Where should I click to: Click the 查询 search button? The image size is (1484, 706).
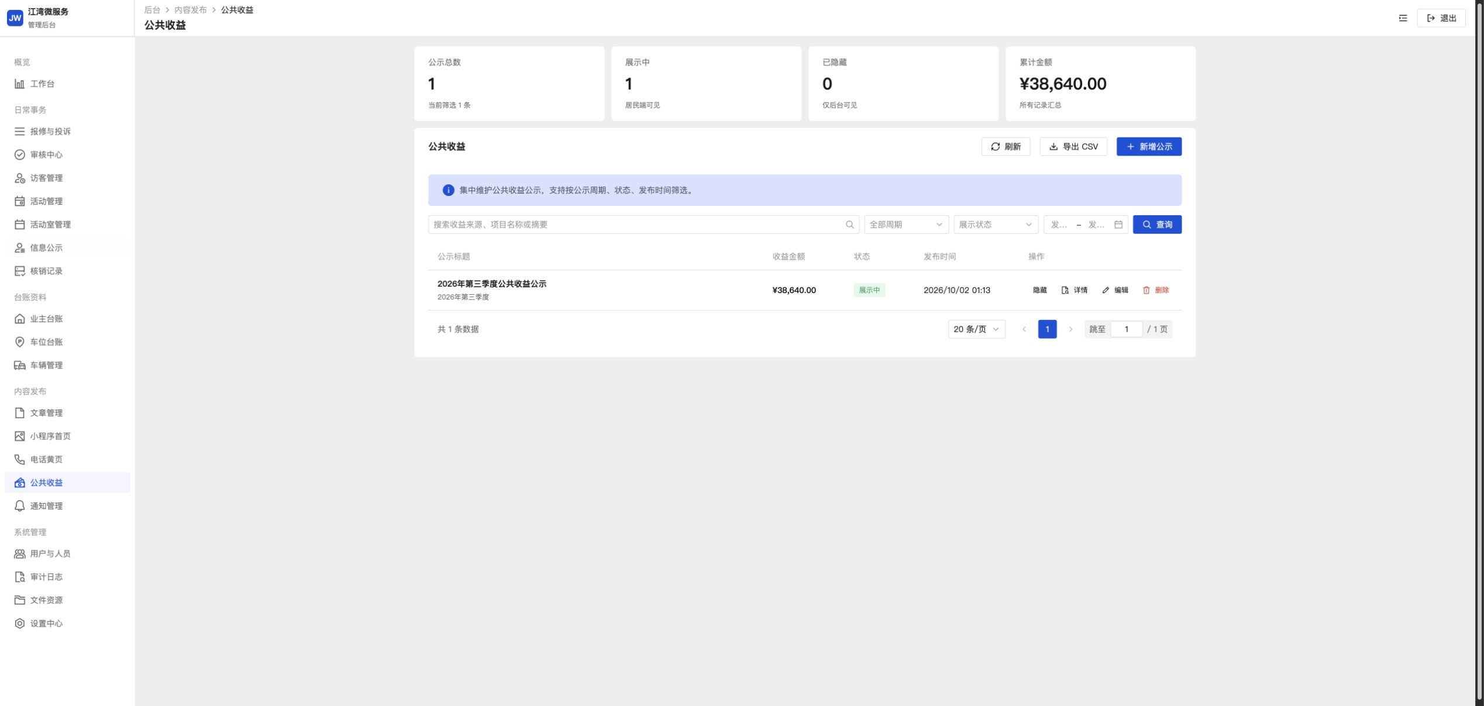pyautogui.click(x=1157, y=225)
